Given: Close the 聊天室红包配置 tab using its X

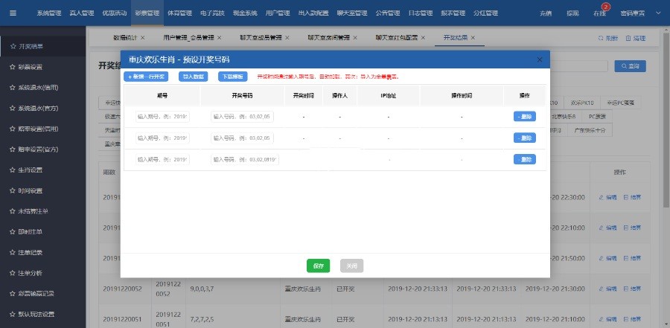Looking at the screenshot, I should tap(423, 37).
